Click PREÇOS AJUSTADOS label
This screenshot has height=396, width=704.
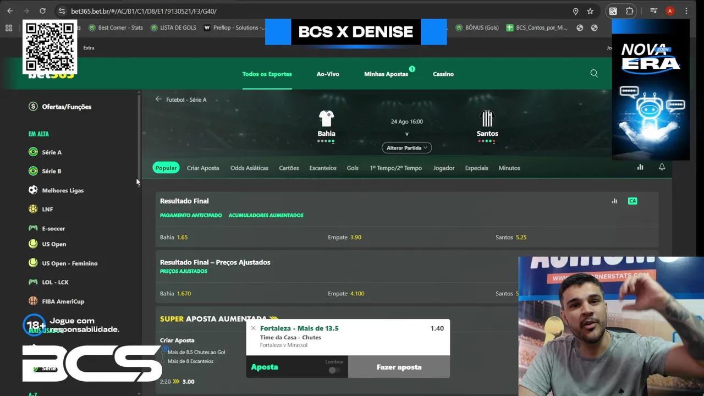(184, 271)
